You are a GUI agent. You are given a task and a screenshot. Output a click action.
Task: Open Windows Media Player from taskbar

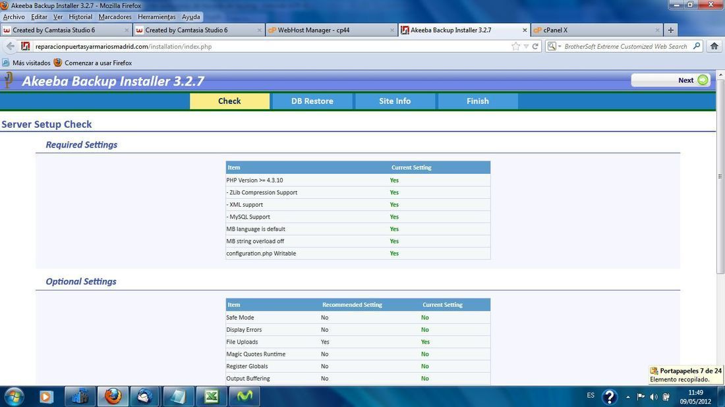coord(46,397)
